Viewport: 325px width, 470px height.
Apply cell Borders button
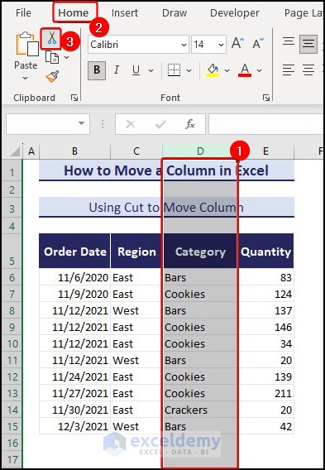click(x=174, y=70)
